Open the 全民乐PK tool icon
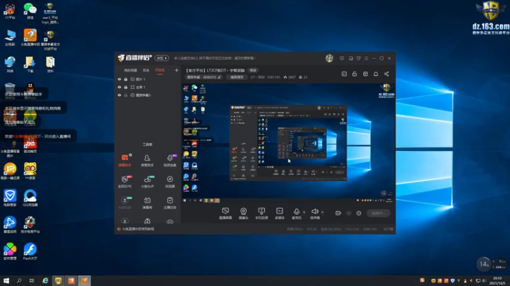Image resolution: width=510 pixels, height=286 pixels. pos(124,182)
